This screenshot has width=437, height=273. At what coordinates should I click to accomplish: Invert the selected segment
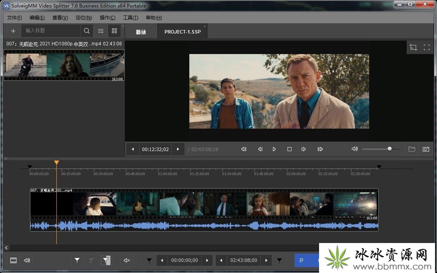coord(106,260)
